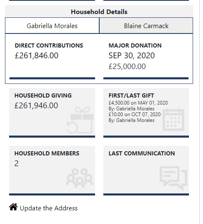Click the Major Donation date SEP 30, 2020
The width and height of the screenshot is (203, 224).
[x=131, y=55]
